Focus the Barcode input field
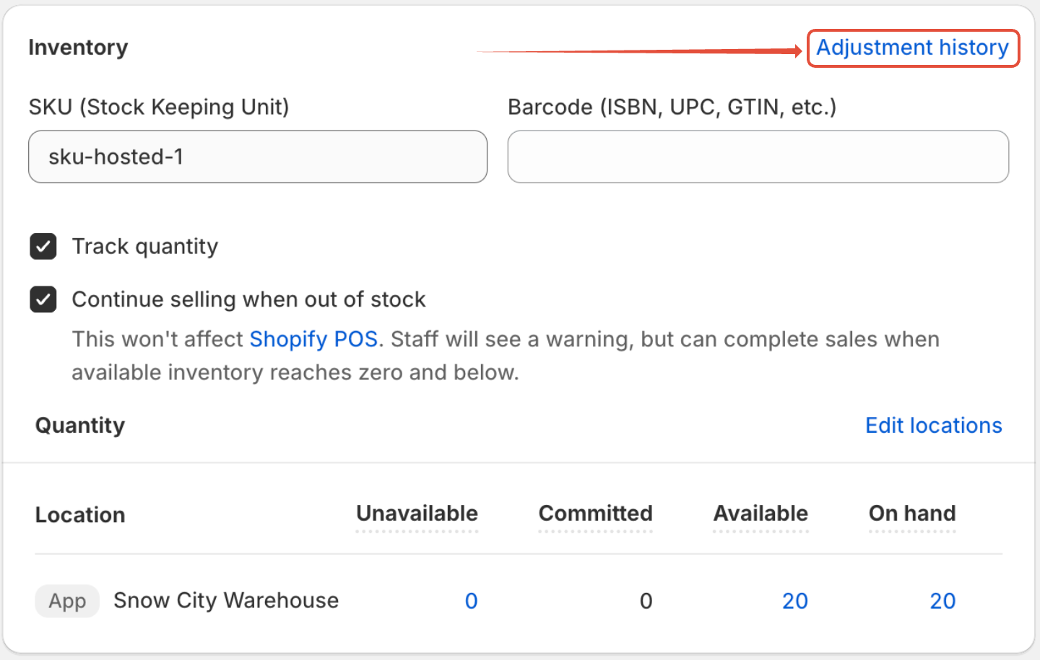The width and height of the screenshot is (1040, 660). click(x=758, y=157)
